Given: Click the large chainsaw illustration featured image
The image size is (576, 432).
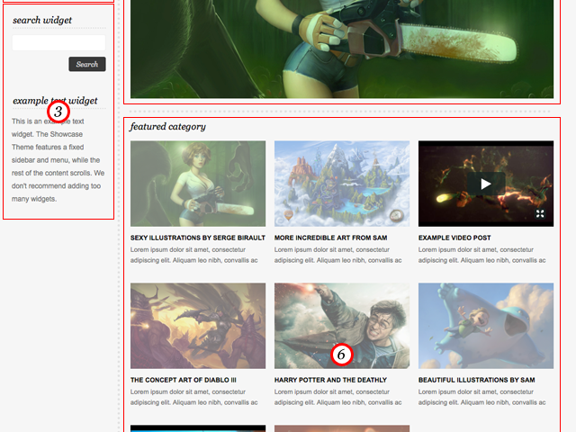Looking at the screenshot, I should pyautogui.click(x=342, y=49).
